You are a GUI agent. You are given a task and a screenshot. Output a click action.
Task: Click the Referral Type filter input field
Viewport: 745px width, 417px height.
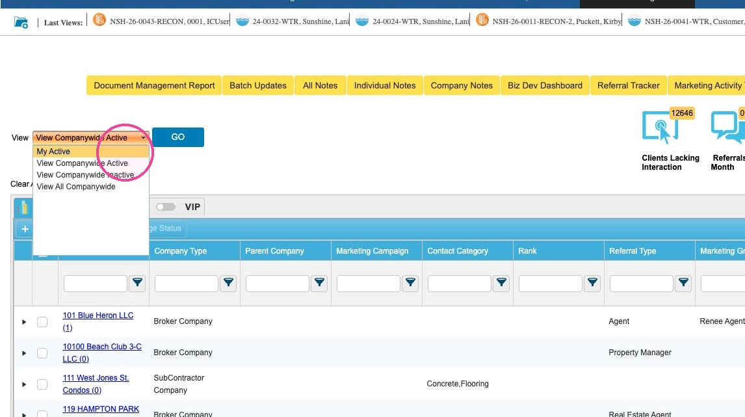642,284
